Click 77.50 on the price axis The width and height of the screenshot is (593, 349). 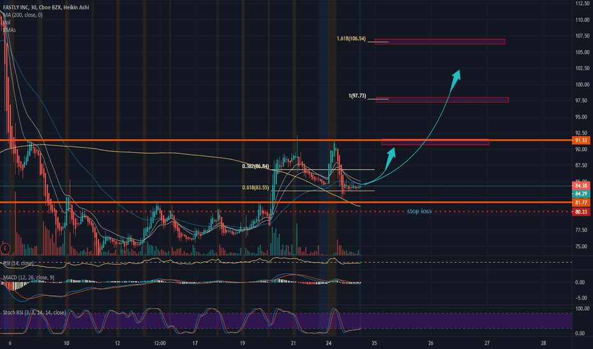click(x=582, y=230)
